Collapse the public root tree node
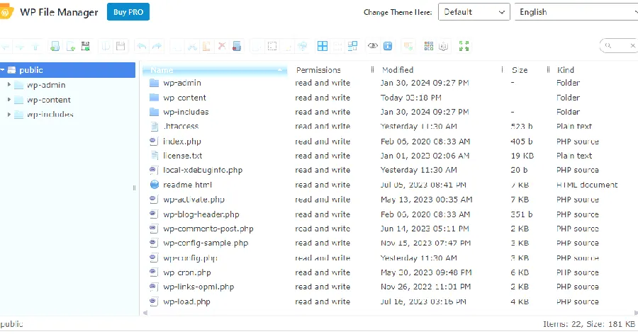Screen dimensions: 638x334 [x=2, y=70]
